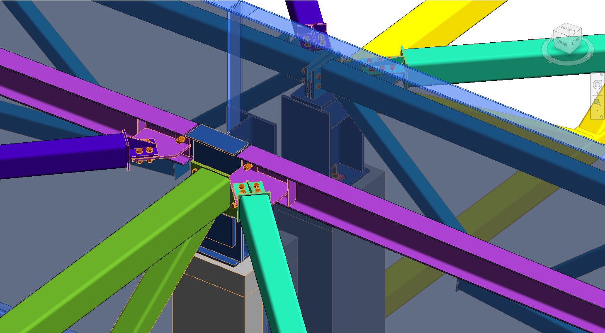Click the ViewCube face labeled Справа
605x333 pixels.
[576, 41]
